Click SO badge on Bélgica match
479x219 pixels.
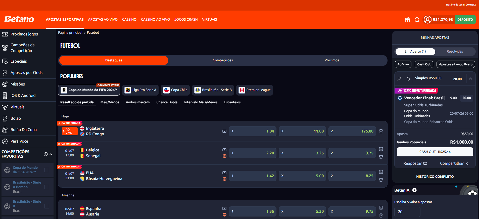click(224, 156)
